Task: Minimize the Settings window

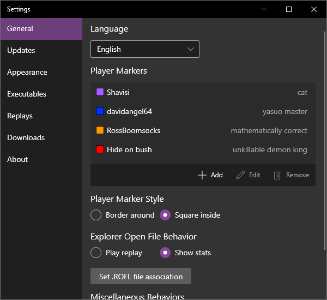Action: [264, 9]
